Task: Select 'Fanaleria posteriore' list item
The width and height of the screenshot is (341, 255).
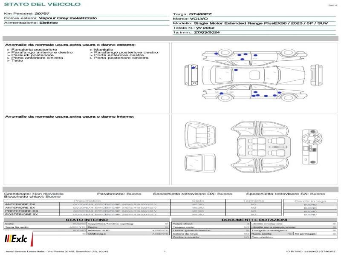Action: [x=34, y=50]
